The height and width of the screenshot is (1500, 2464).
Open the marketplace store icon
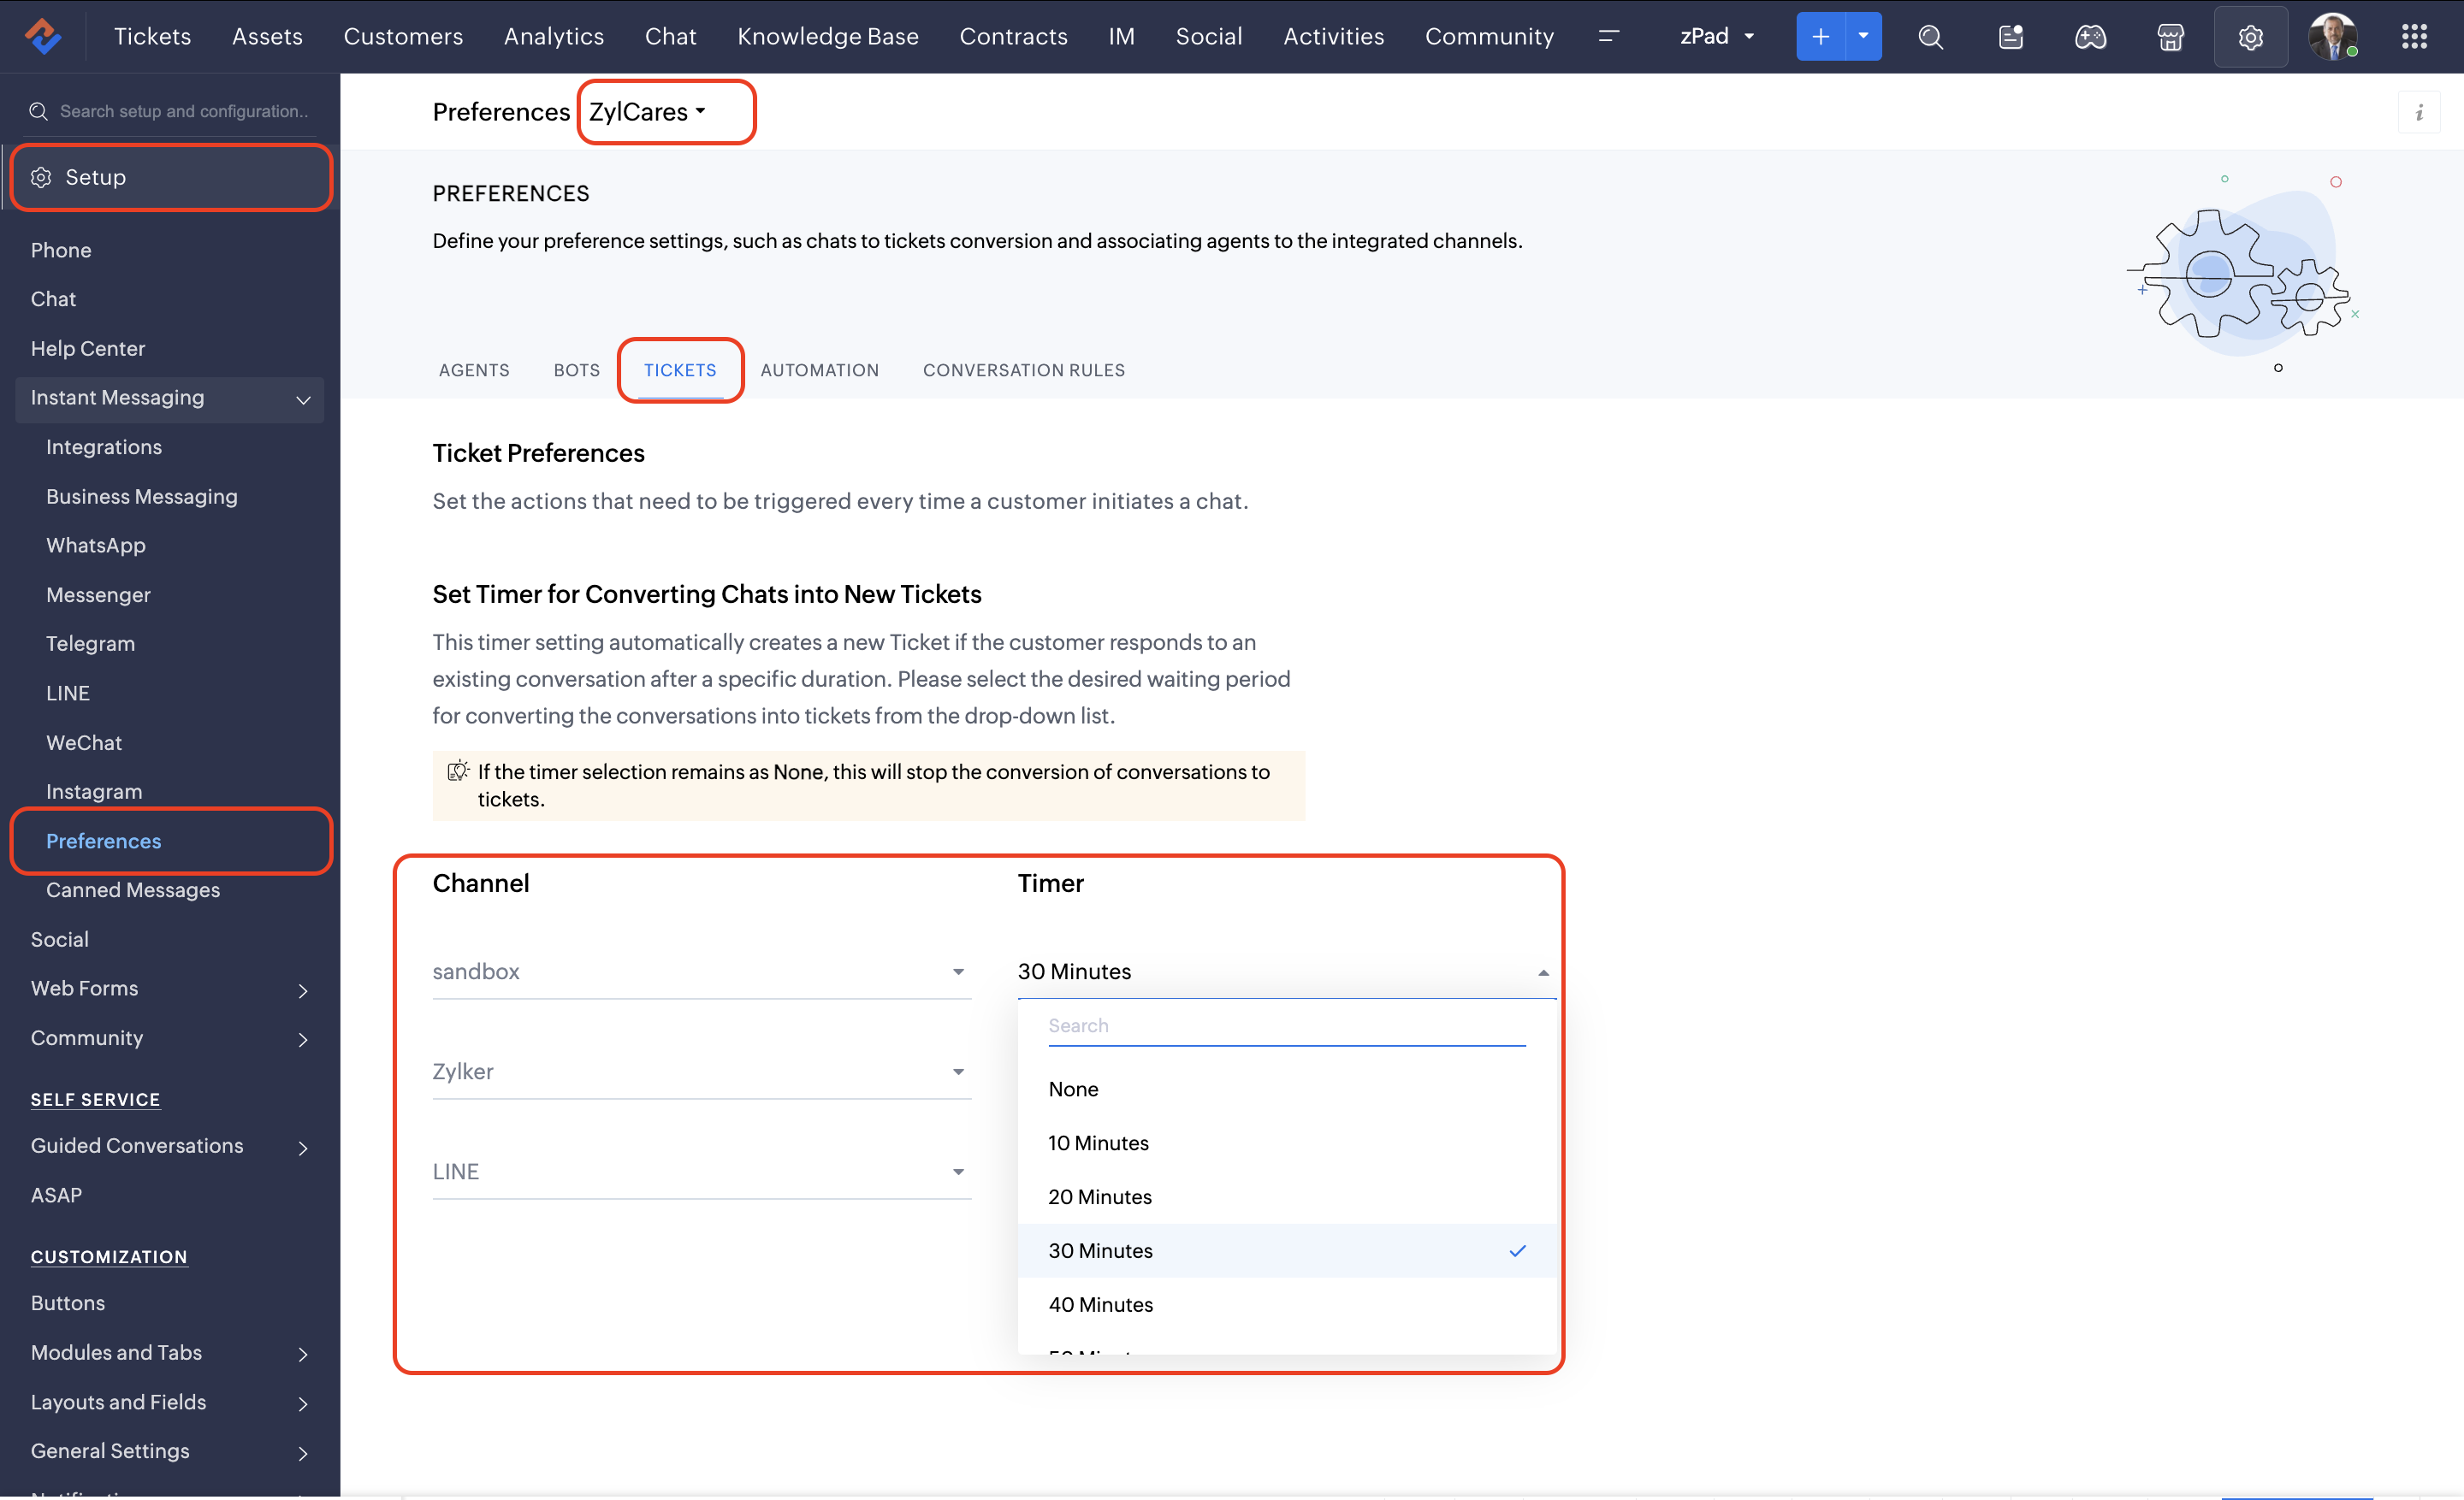pyautogui.click(x=2170, y=37)
